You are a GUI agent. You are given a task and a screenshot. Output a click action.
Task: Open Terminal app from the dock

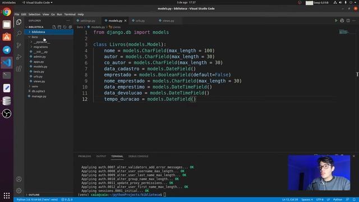pos(7,75)
